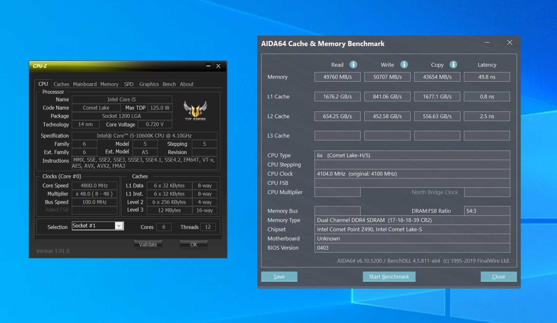Click the Copy info icon
The image size is (557, 323).
pos(453,65)
